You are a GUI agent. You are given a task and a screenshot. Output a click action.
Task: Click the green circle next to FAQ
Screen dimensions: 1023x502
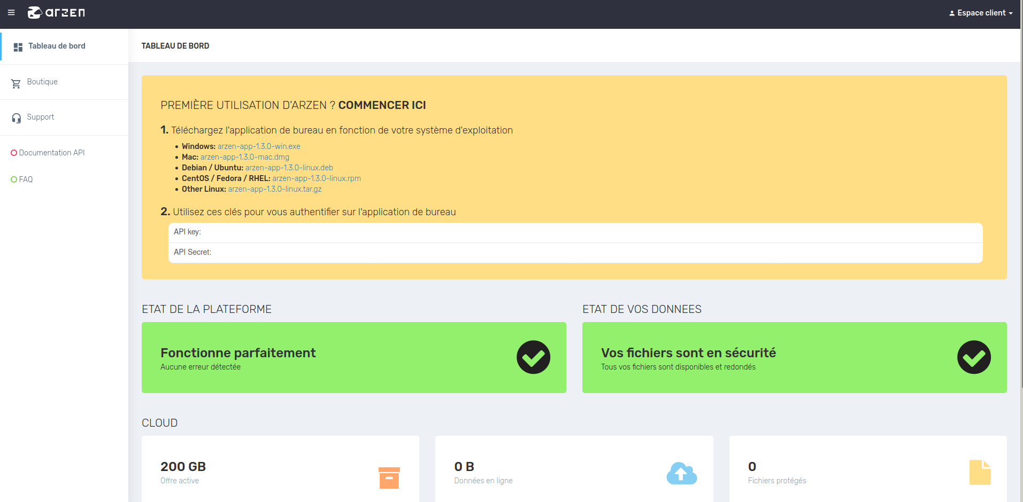coord(14,179)
